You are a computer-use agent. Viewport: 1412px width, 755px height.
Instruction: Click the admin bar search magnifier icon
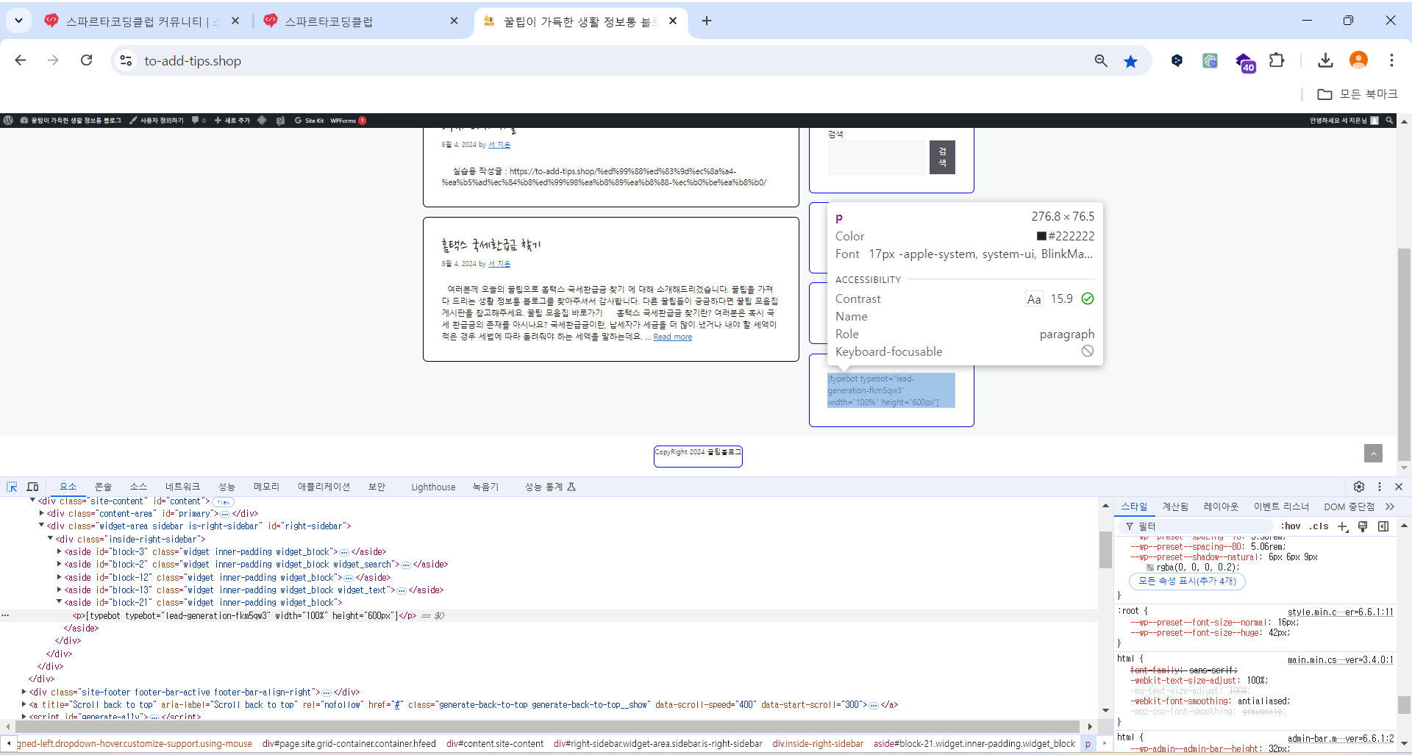(1389, 121)
